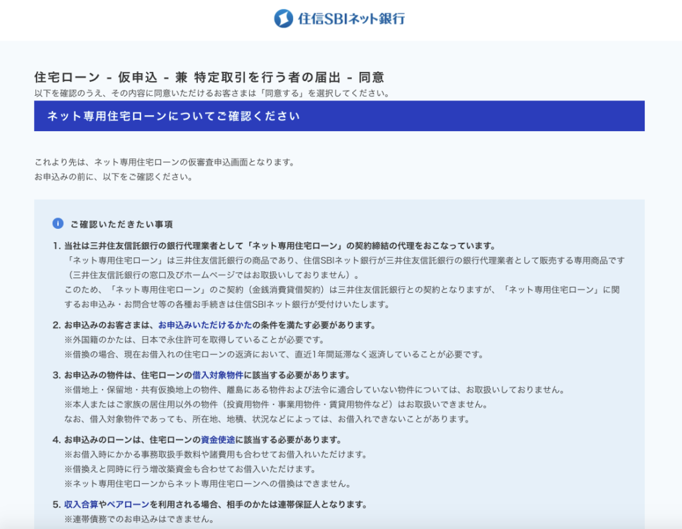Viewport: 682px width, 529px height.
Task: Click the note ※お借入時にかかる事務取扱手数料
Action: tap(216, 454)
